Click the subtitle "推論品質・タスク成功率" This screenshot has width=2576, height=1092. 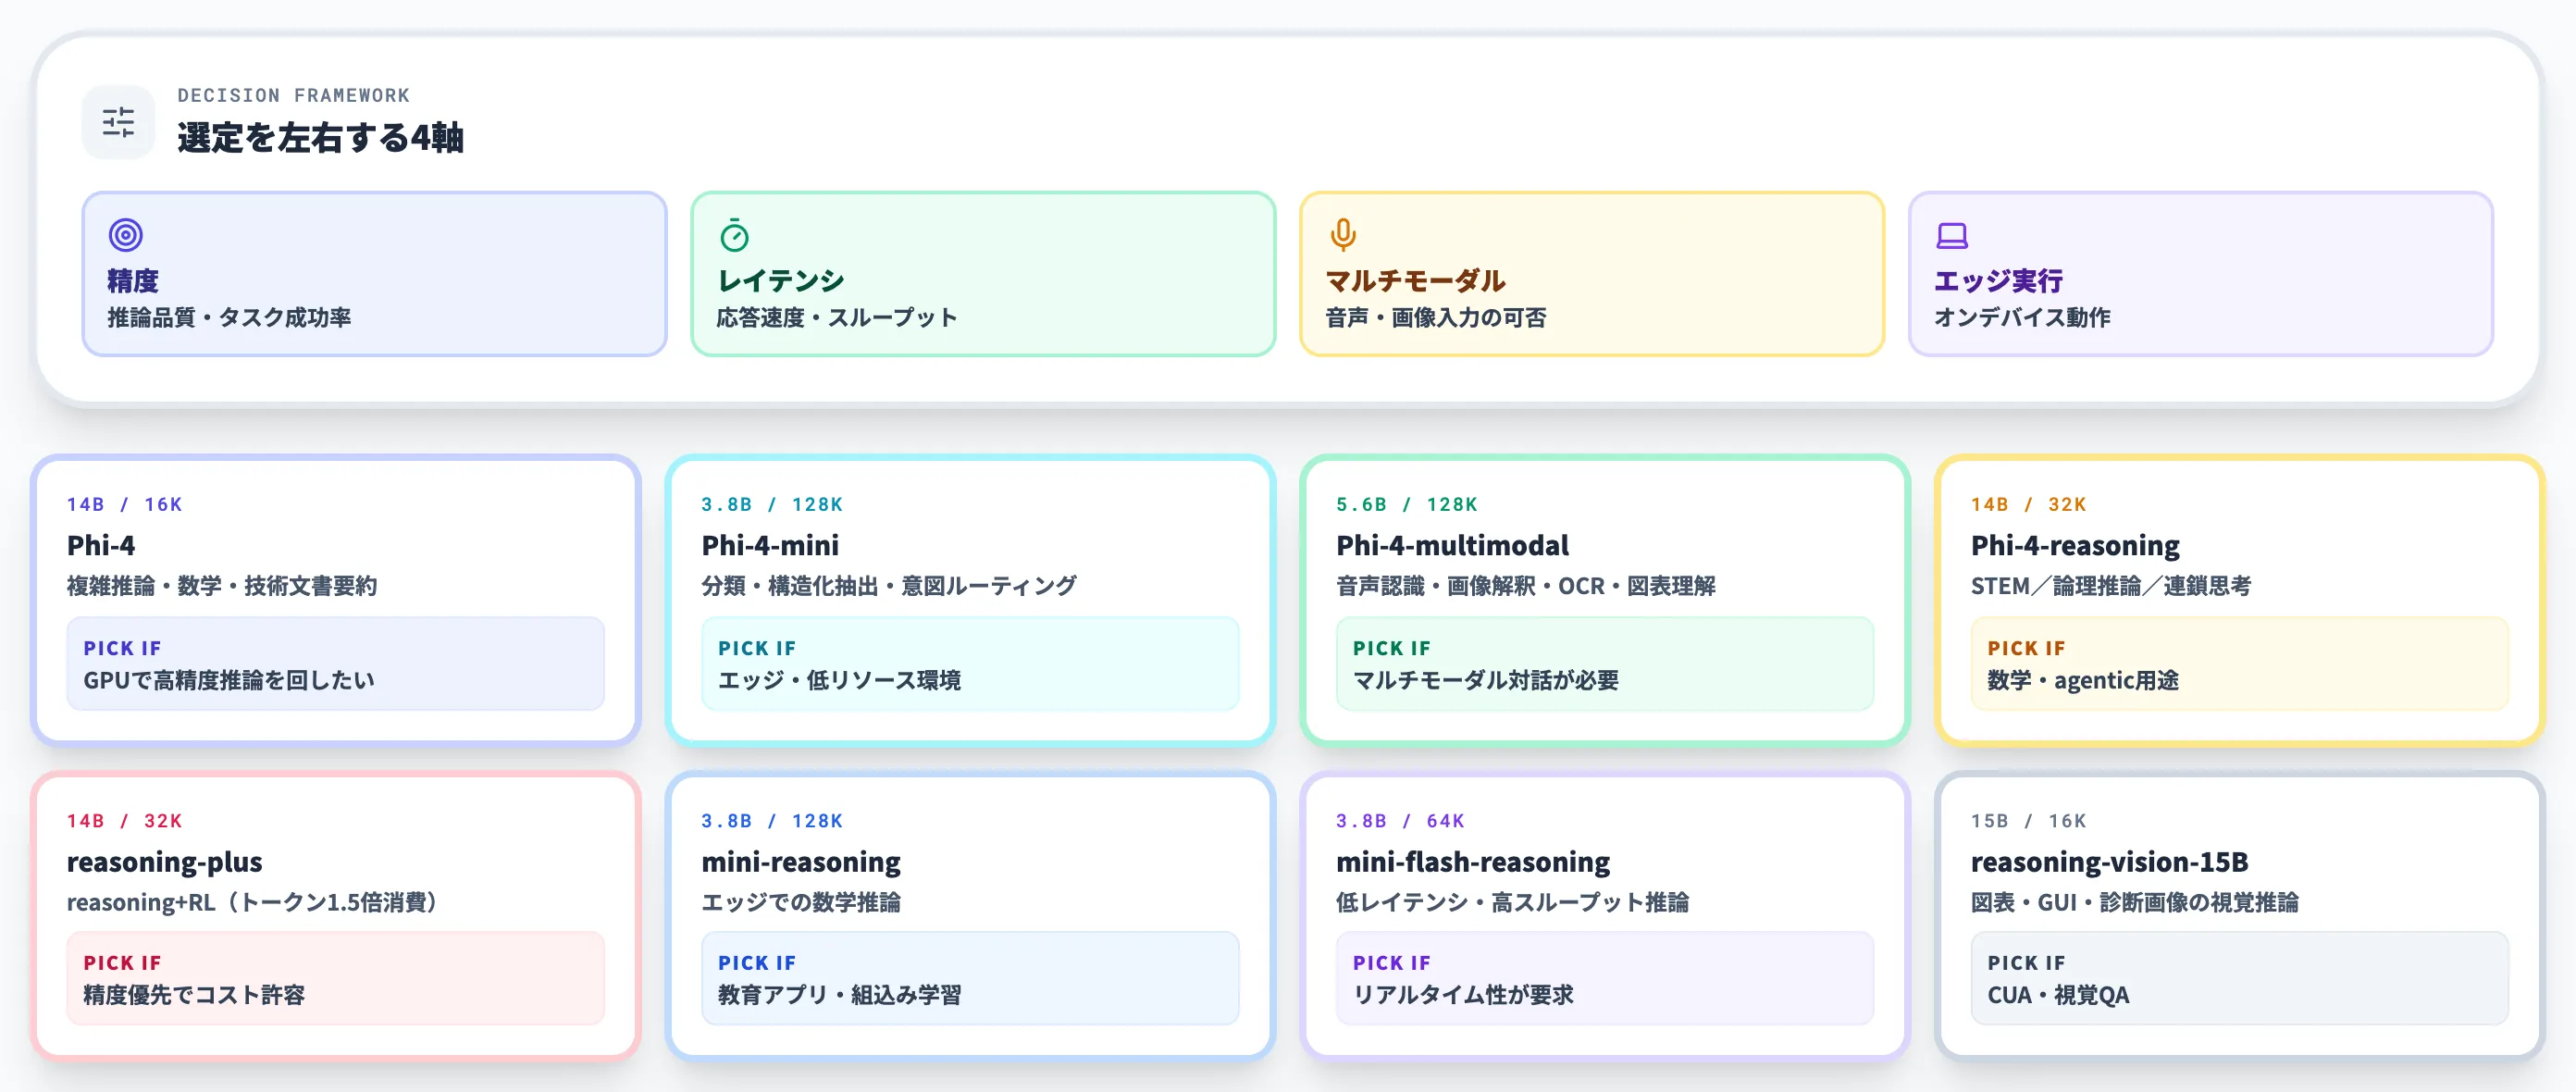229,318
